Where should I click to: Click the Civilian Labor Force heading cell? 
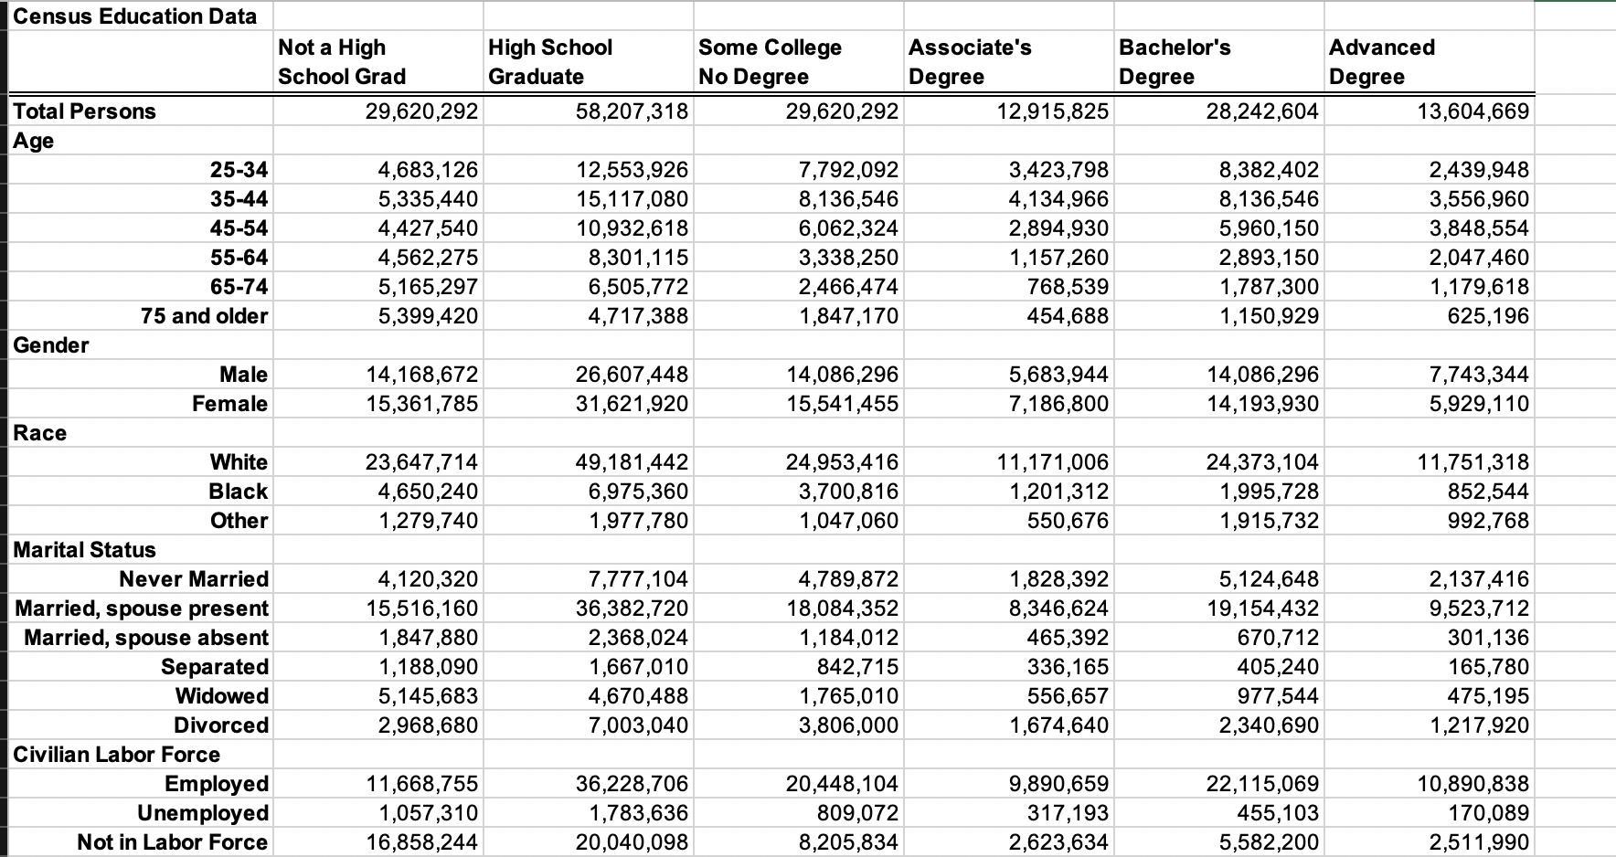pyautogui.click(x=117, y=755)
